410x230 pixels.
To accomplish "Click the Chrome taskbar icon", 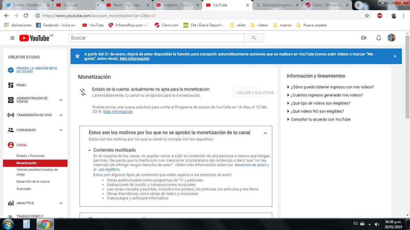I will [45, 224].
